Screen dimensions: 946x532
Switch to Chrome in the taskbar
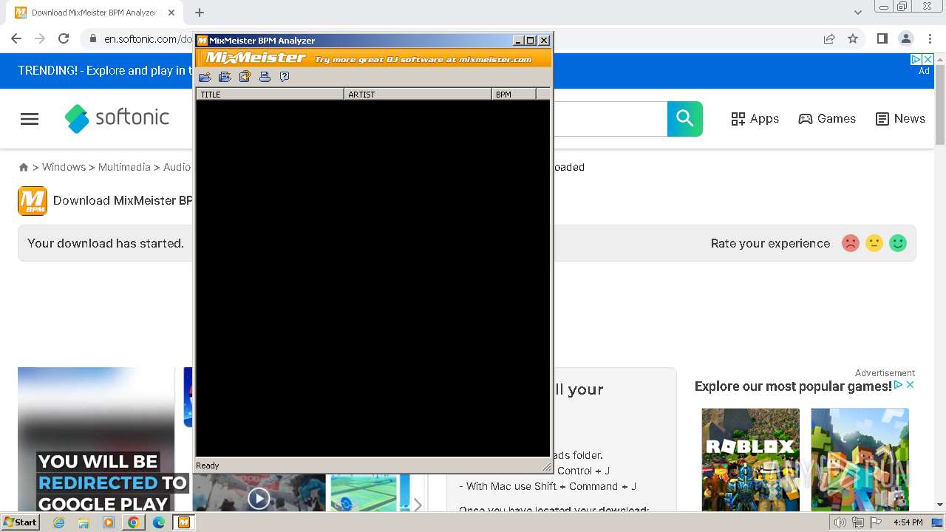[133, 522]
